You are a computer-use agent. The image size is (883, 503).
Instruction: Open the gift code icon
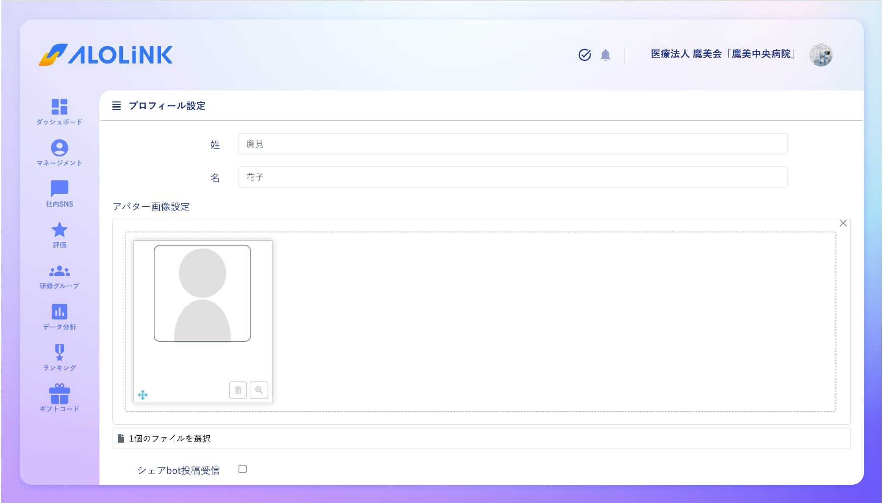click(59, 394)
